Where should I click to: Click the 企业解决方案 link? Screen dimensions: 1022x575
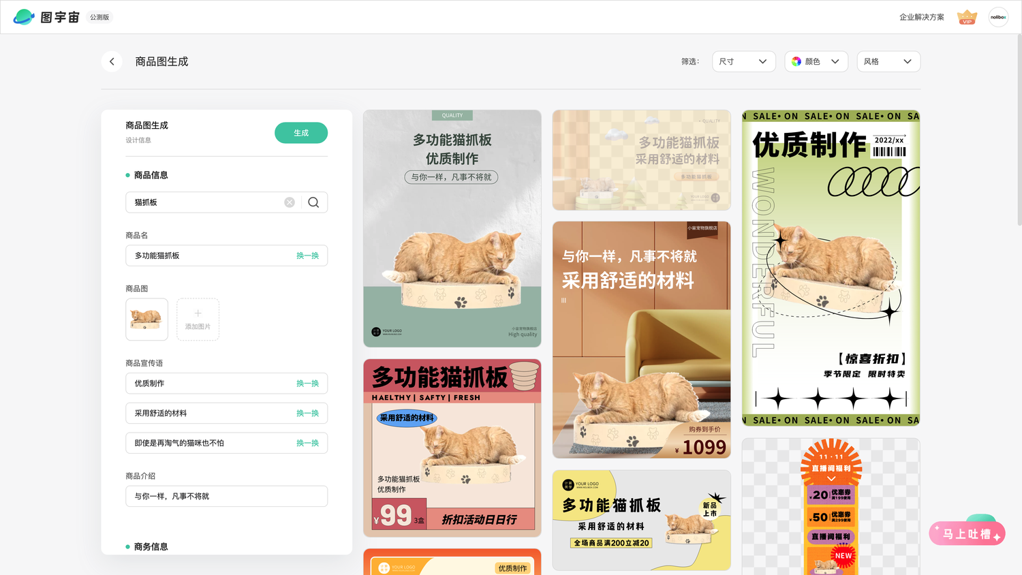pos(922,17)
